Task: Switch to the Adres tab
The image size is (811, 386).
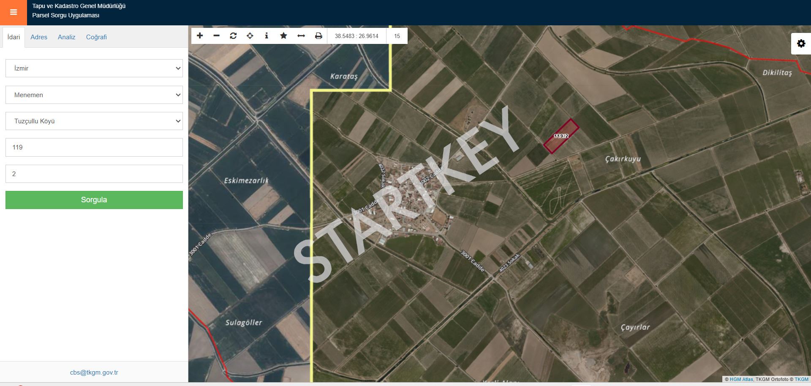Action: tap(39, 37)
